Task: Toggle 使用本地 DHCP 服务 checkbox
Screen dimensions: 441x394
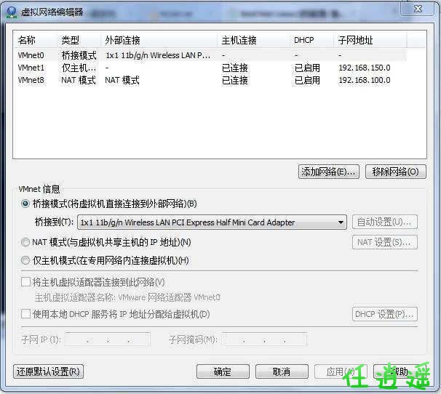Action: [x=26, y=314]
